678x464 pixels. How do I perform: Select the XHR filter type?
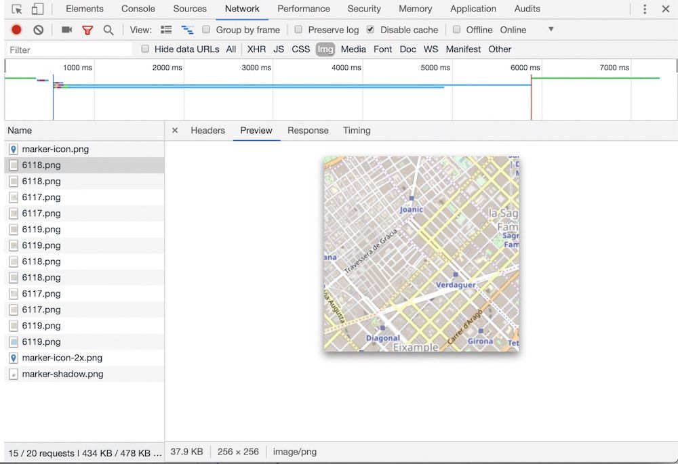point(256,49)
